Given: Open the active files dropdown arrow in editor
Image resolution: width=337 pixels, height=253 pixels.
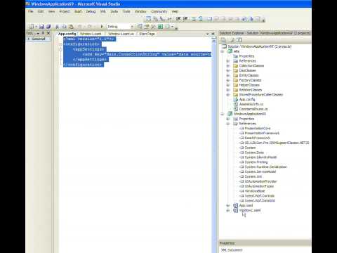Looking at the screenshot, I should pos(207,34).
